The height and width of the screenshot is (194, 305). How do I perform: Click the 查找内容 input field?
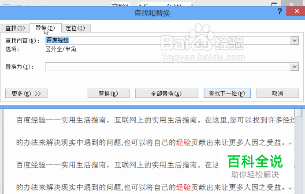point(168,40)
